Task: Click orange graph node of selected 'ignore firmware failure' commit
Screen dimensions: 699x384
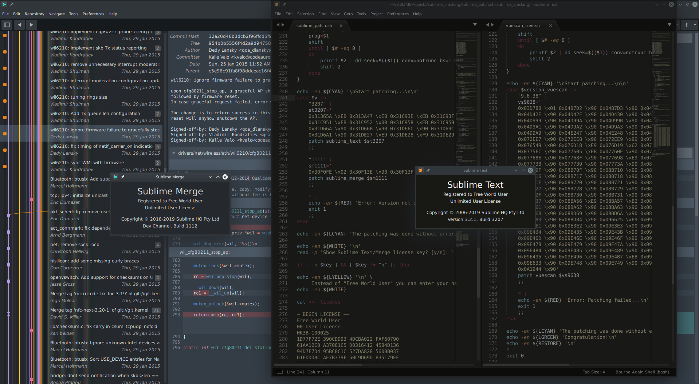Action: click(x=5, y=134)
